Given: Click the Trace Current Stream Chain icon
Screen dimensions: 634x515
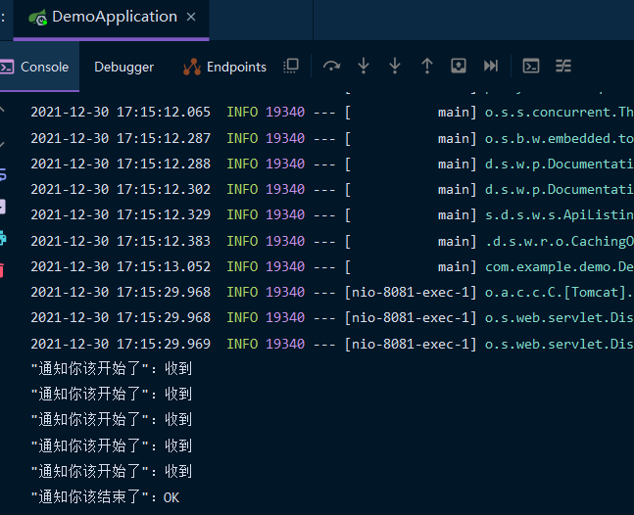Looking at the screenshot, I should pos(563,66).
